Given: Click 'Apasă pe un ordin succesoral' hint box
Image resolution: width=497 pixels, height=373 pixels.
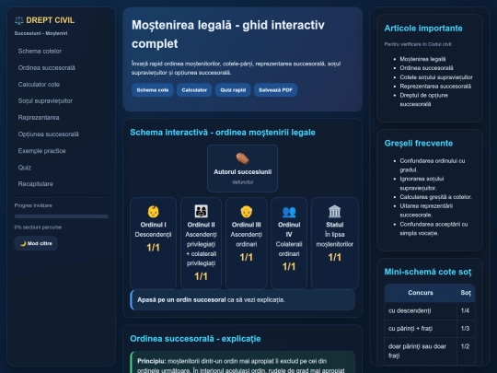Looking at the screenshot, I should (242, 299).
